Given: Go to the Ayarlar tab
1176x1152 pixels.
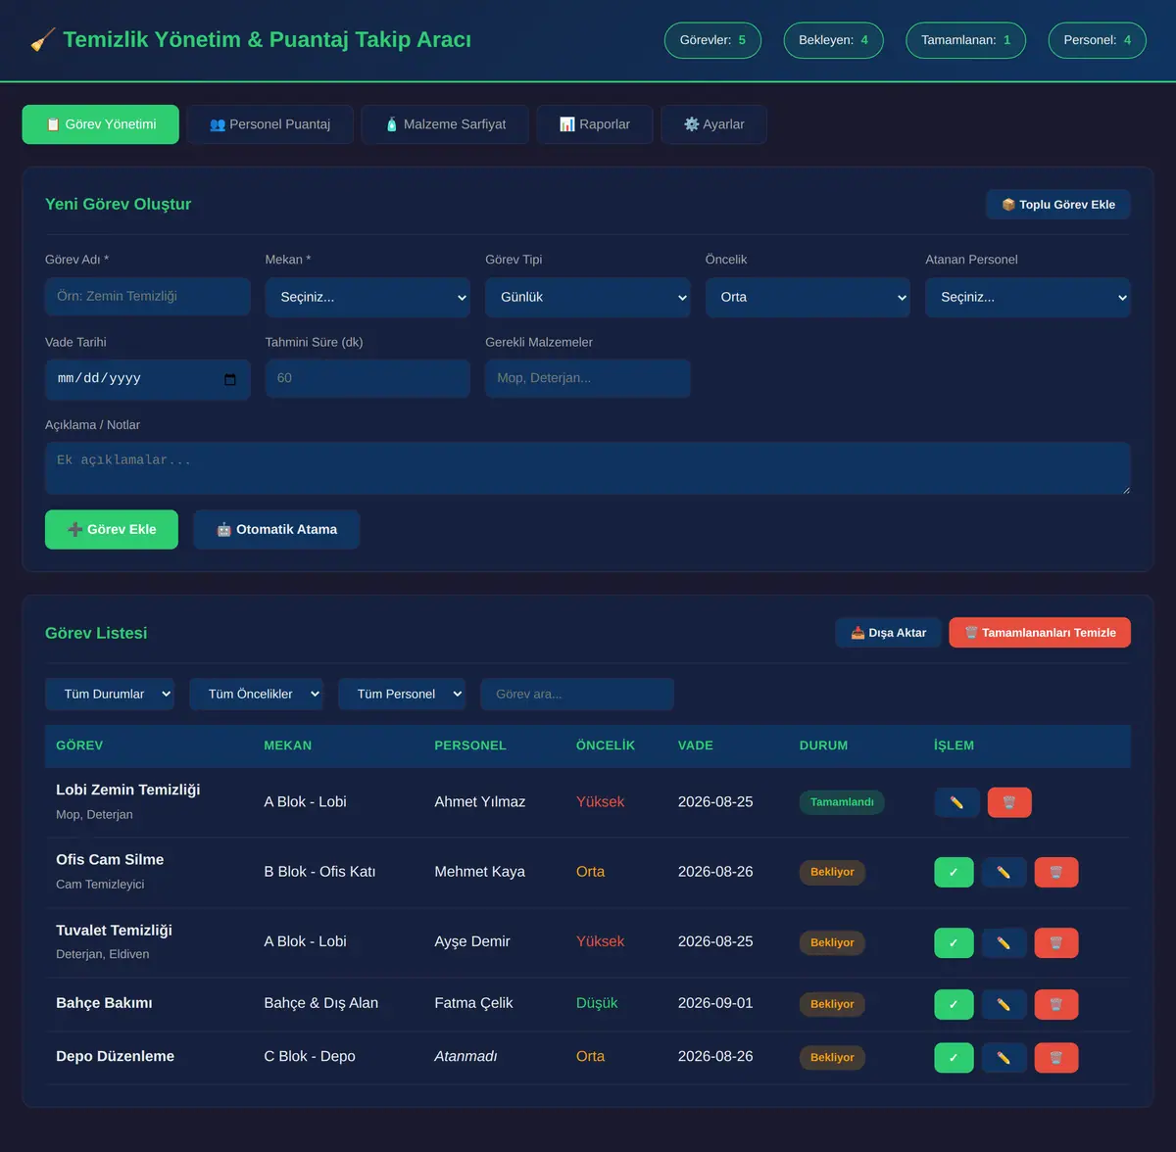Looking at the screenshot, I should [x=713, y=124].
